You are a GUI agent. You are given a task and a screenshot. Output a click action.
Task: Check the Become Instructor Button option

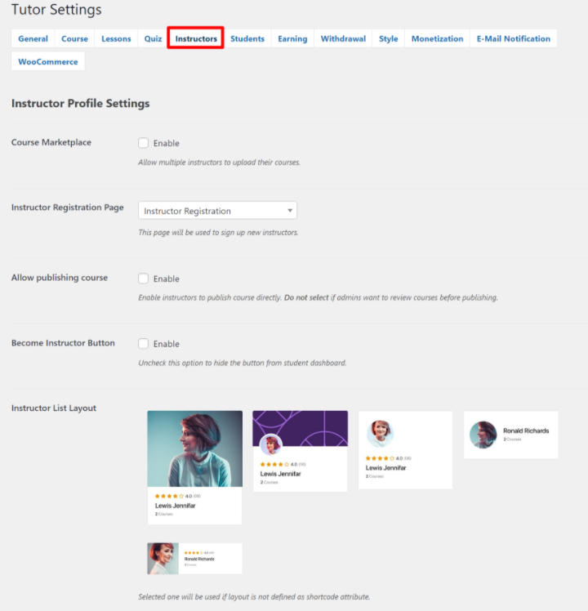tap(144, 344)
